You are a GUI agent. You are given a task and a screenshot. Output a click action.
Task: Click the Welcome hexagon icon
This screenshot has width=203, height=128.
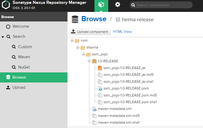click(x=8, y=27)
